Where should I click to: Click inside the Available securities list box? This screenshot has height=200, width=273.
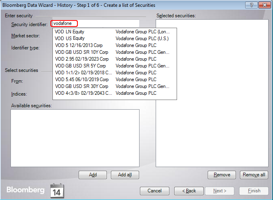[x=75, y=138]
